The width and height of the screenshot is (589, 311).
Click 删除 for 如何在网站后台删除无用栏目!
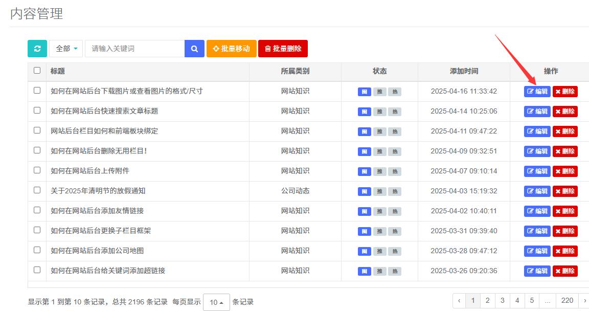(565, 151)
